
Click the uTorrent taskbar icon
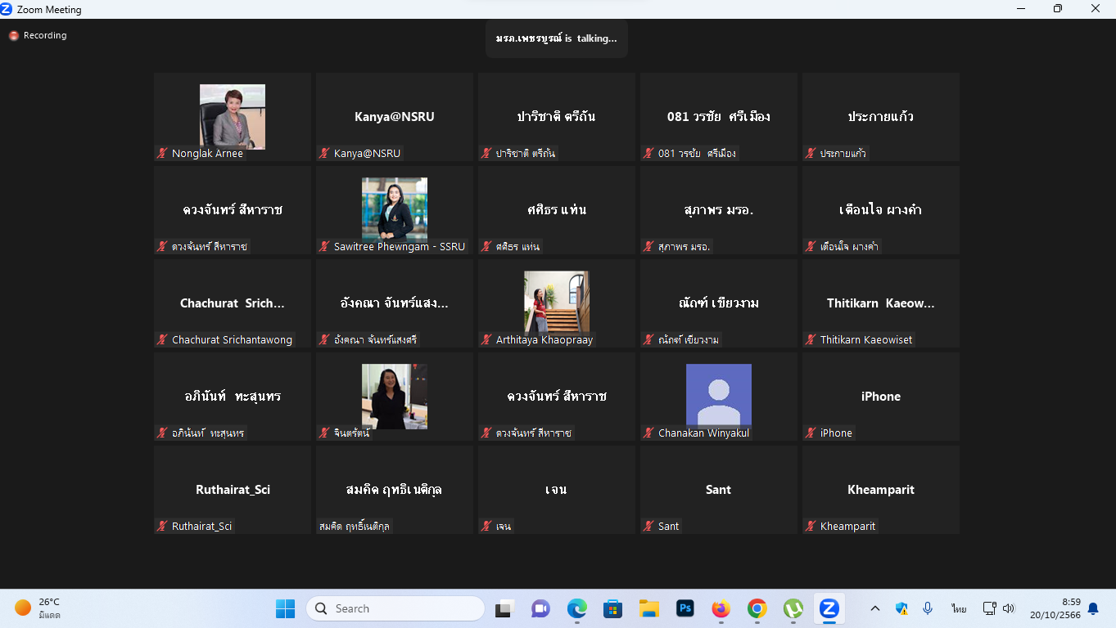793,608
